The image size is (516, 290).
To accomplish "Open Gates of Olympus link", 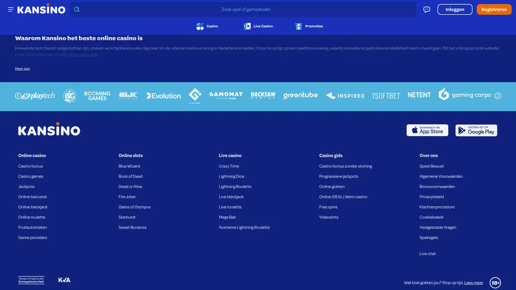I will click(135, 207).
